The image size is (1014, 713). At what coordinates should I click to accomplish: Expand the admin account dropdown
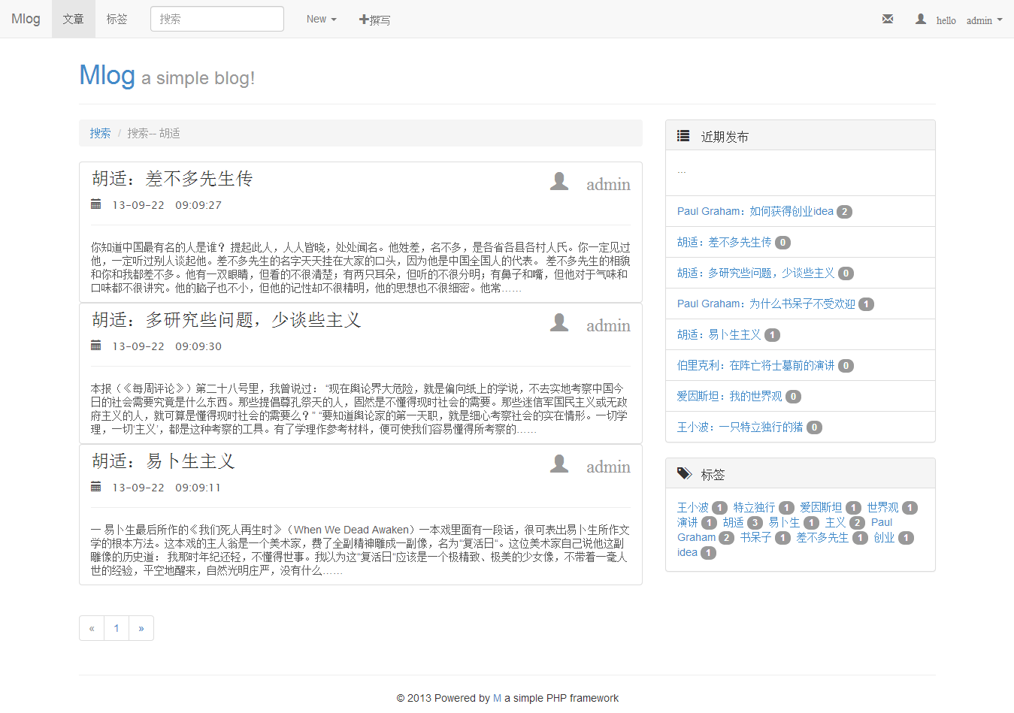(x=984, y=20)
